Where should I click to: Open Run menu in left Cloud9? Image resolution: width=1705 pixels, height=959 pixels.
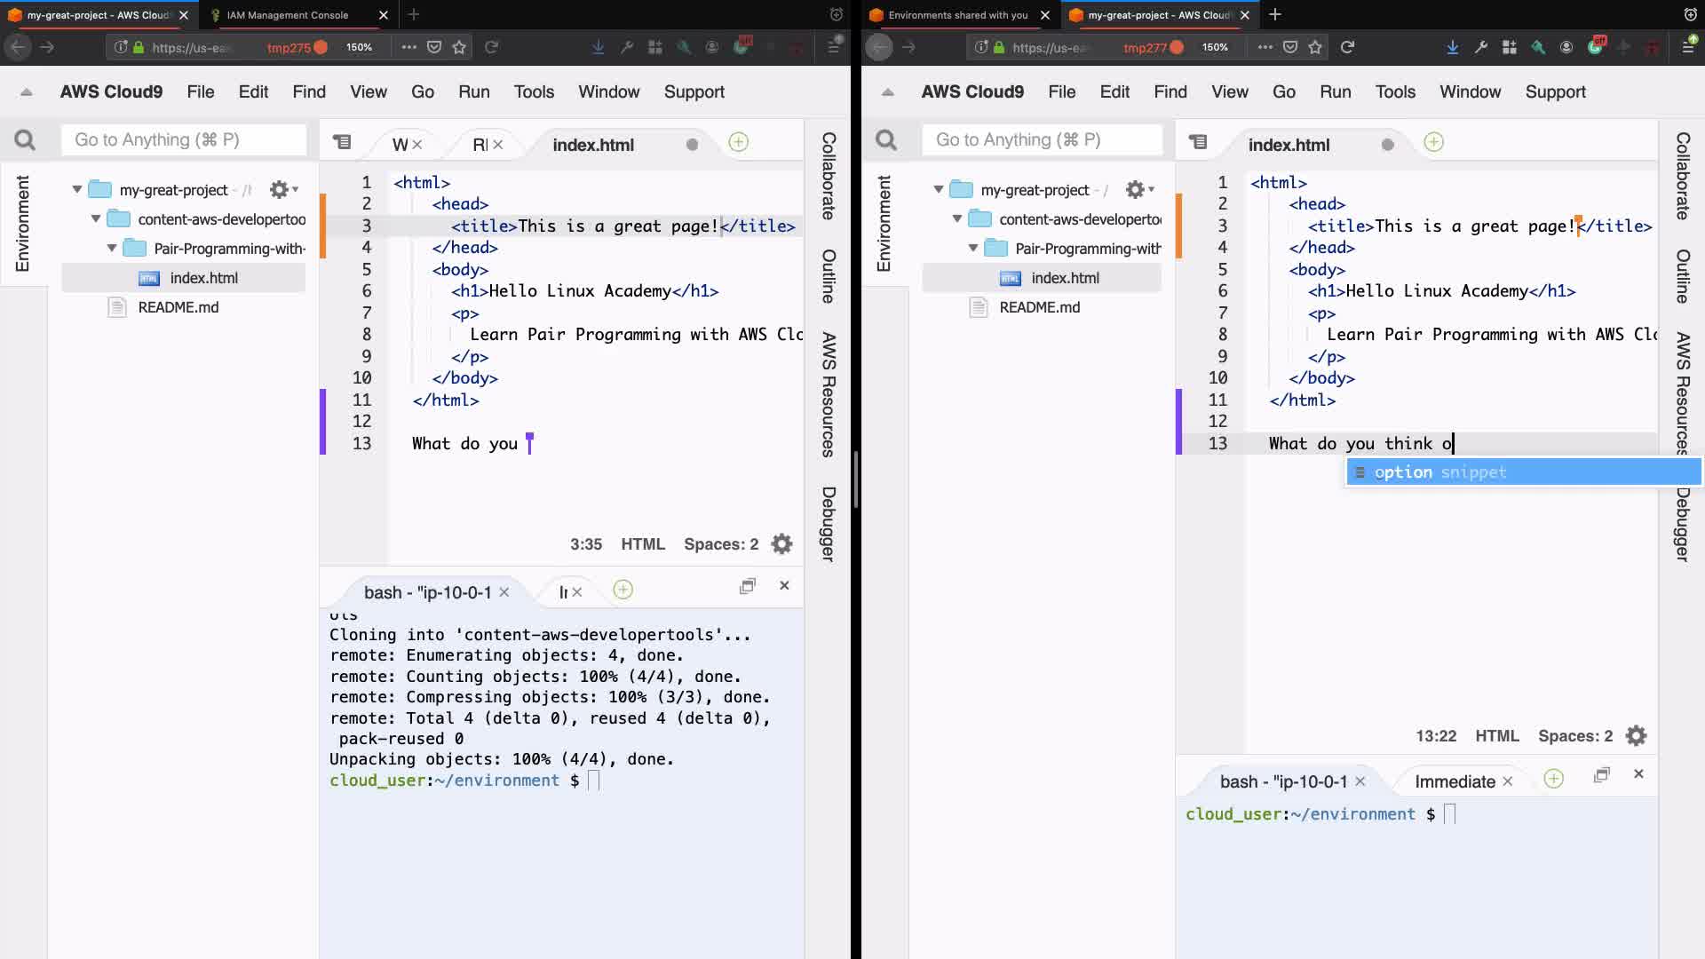(473, 91)
